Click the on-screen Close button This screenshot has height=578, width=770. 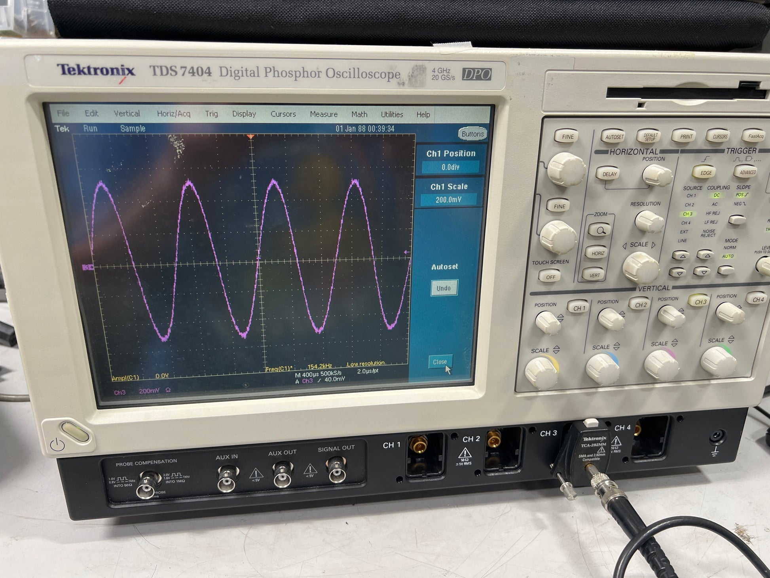(440, 362)
